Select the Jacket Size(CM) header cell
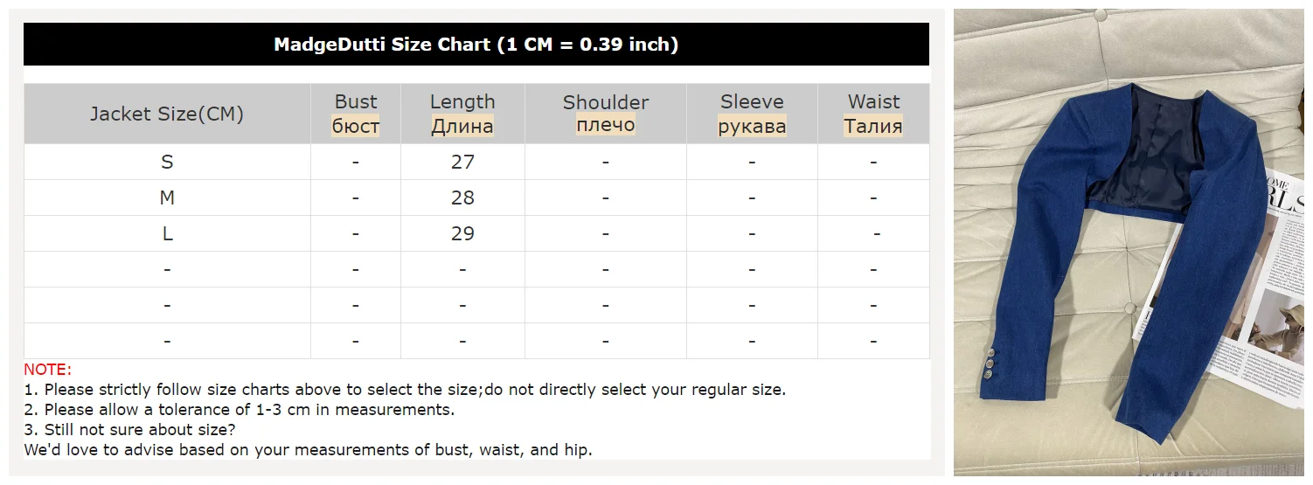Image resolution: width=1313 pixels, height=485 pixels. (166, 114)
